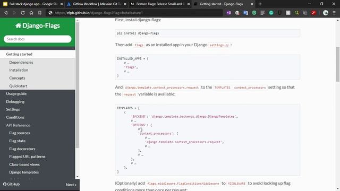This screenshot has height=191, width=340.
Task: Jump to the Dependencies section
Action: pyautogui.click(x=21, y=63)
